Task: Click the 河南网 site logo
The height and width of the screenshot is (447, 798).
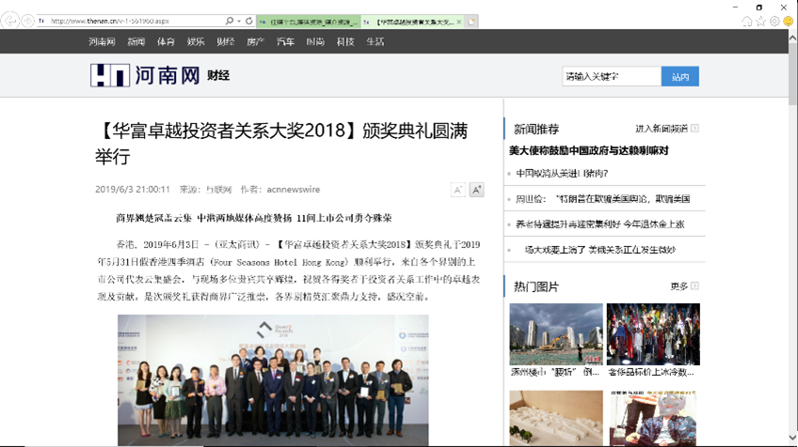Action: coord(145,75)
